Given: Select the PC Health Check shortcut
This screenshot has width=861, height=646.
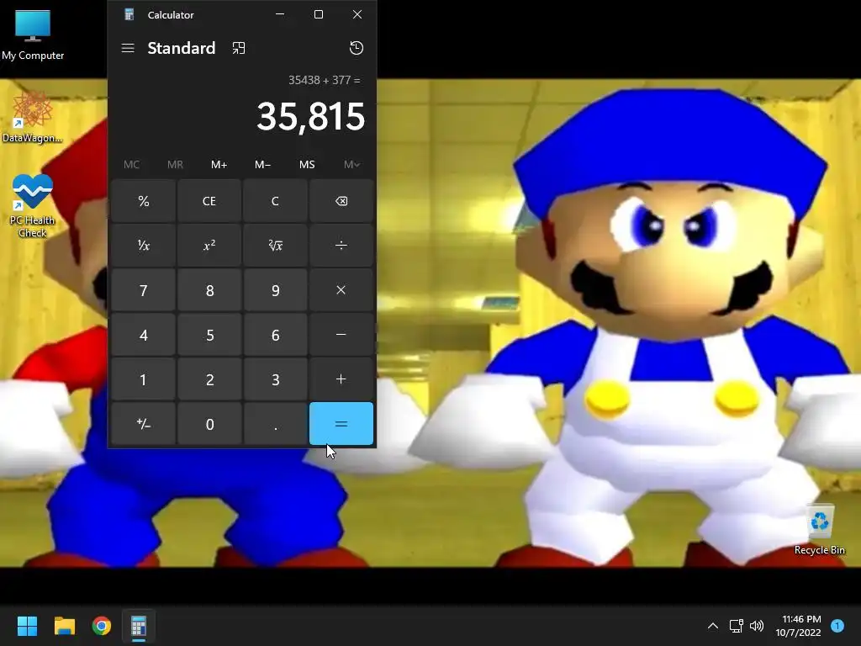Looking at the screenshot, I should coord(33,205).
